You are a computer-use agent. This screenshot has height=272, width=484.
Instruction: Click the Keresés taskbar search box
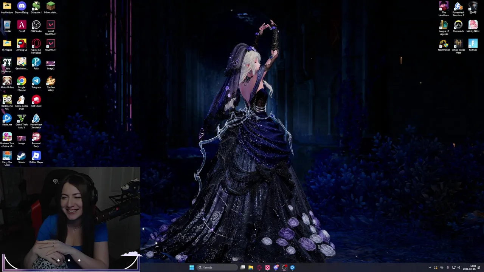(x=216, y=267)
